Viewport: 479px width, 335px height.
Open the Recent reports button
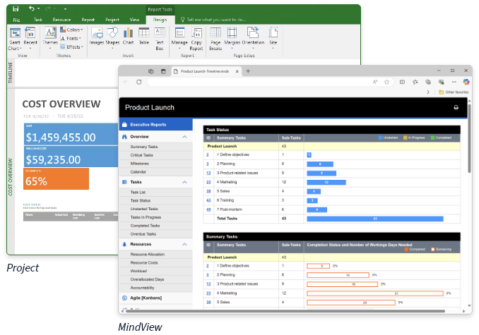point(30,39)
